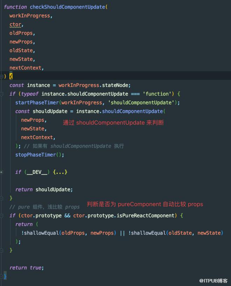Click shouldUpdate in the const declaration

50,111
